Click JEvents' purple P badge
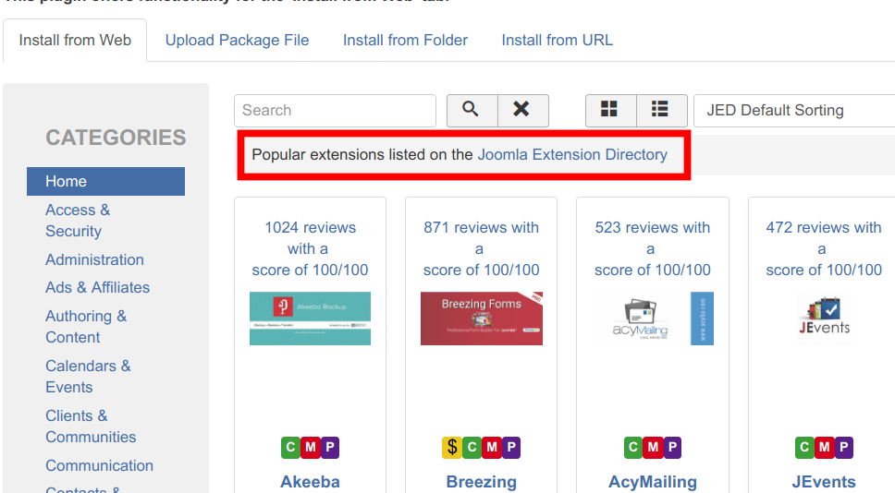This screenshot has width=895, height=493. tap(843, 448)
